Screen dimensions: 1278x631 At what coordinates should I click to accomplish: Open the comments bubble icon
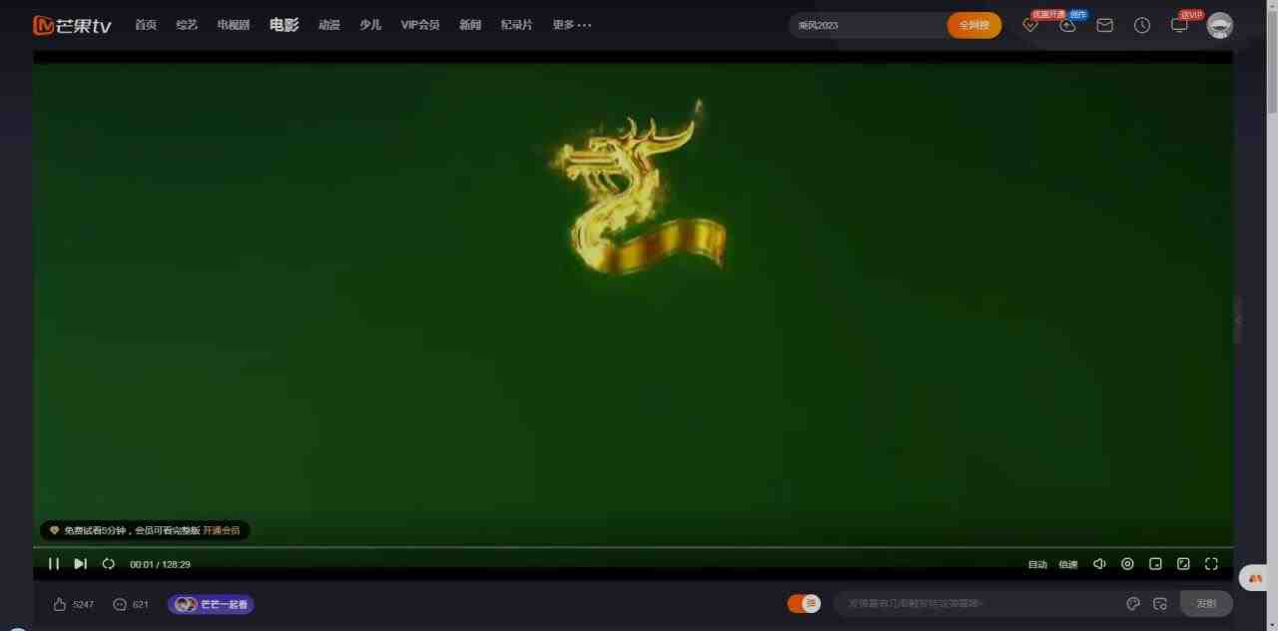coord(120,604)
